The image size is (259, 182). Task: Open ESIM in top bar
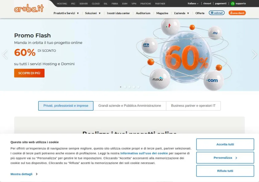click(x=125, y=4)
